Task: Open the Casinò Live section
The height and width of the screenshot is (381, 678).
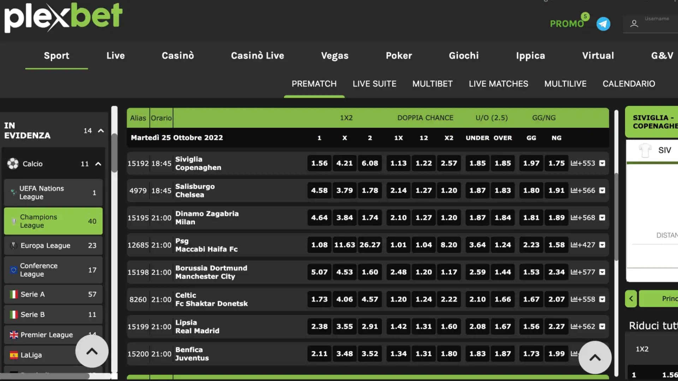Action: tap(257, 55)
